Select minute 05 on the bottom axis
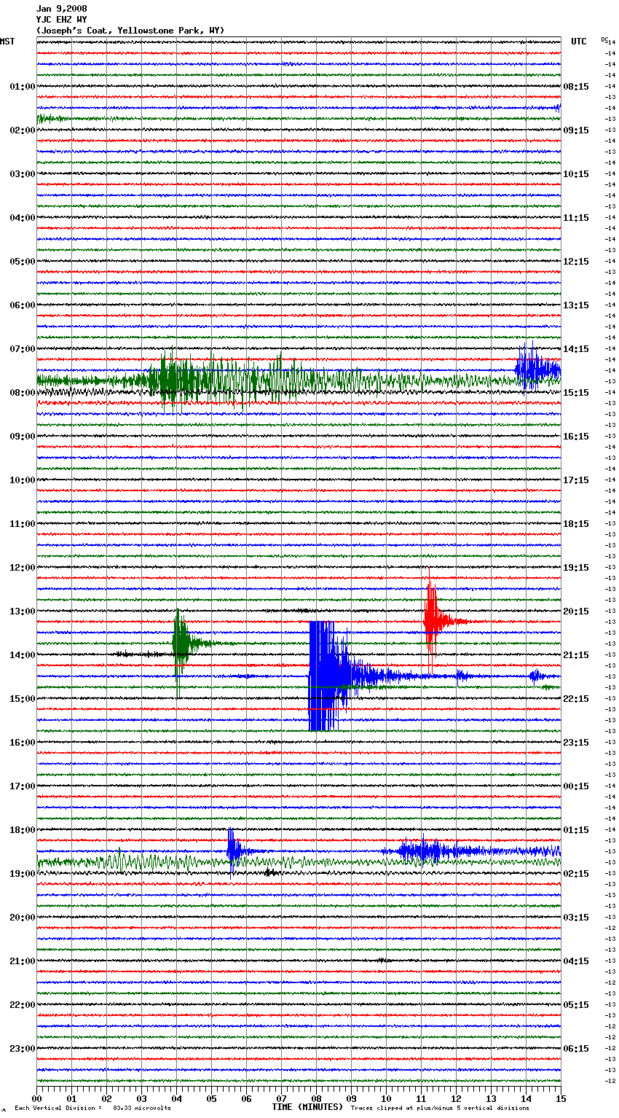Viewport: 619px width, 1118px height. [211, 1098]
